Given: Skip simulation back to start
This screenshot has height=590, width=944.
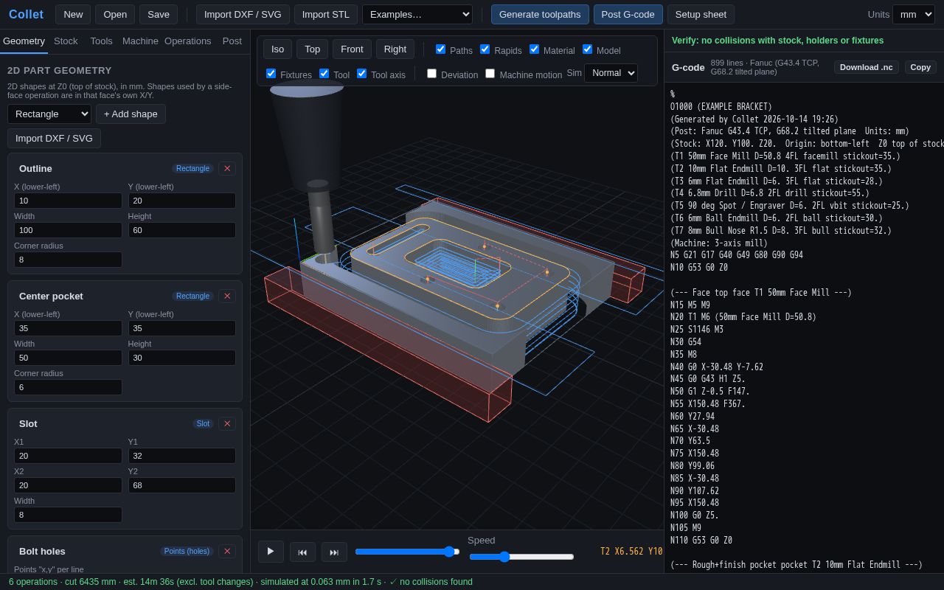Looking at the screenshot, I should tap(302, 552).
